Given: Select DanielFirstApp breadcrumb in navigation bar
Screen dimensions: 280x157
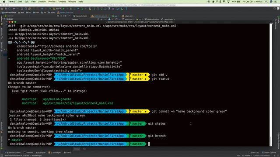Looking at the screenshot, I should click(x=9, y=13).
